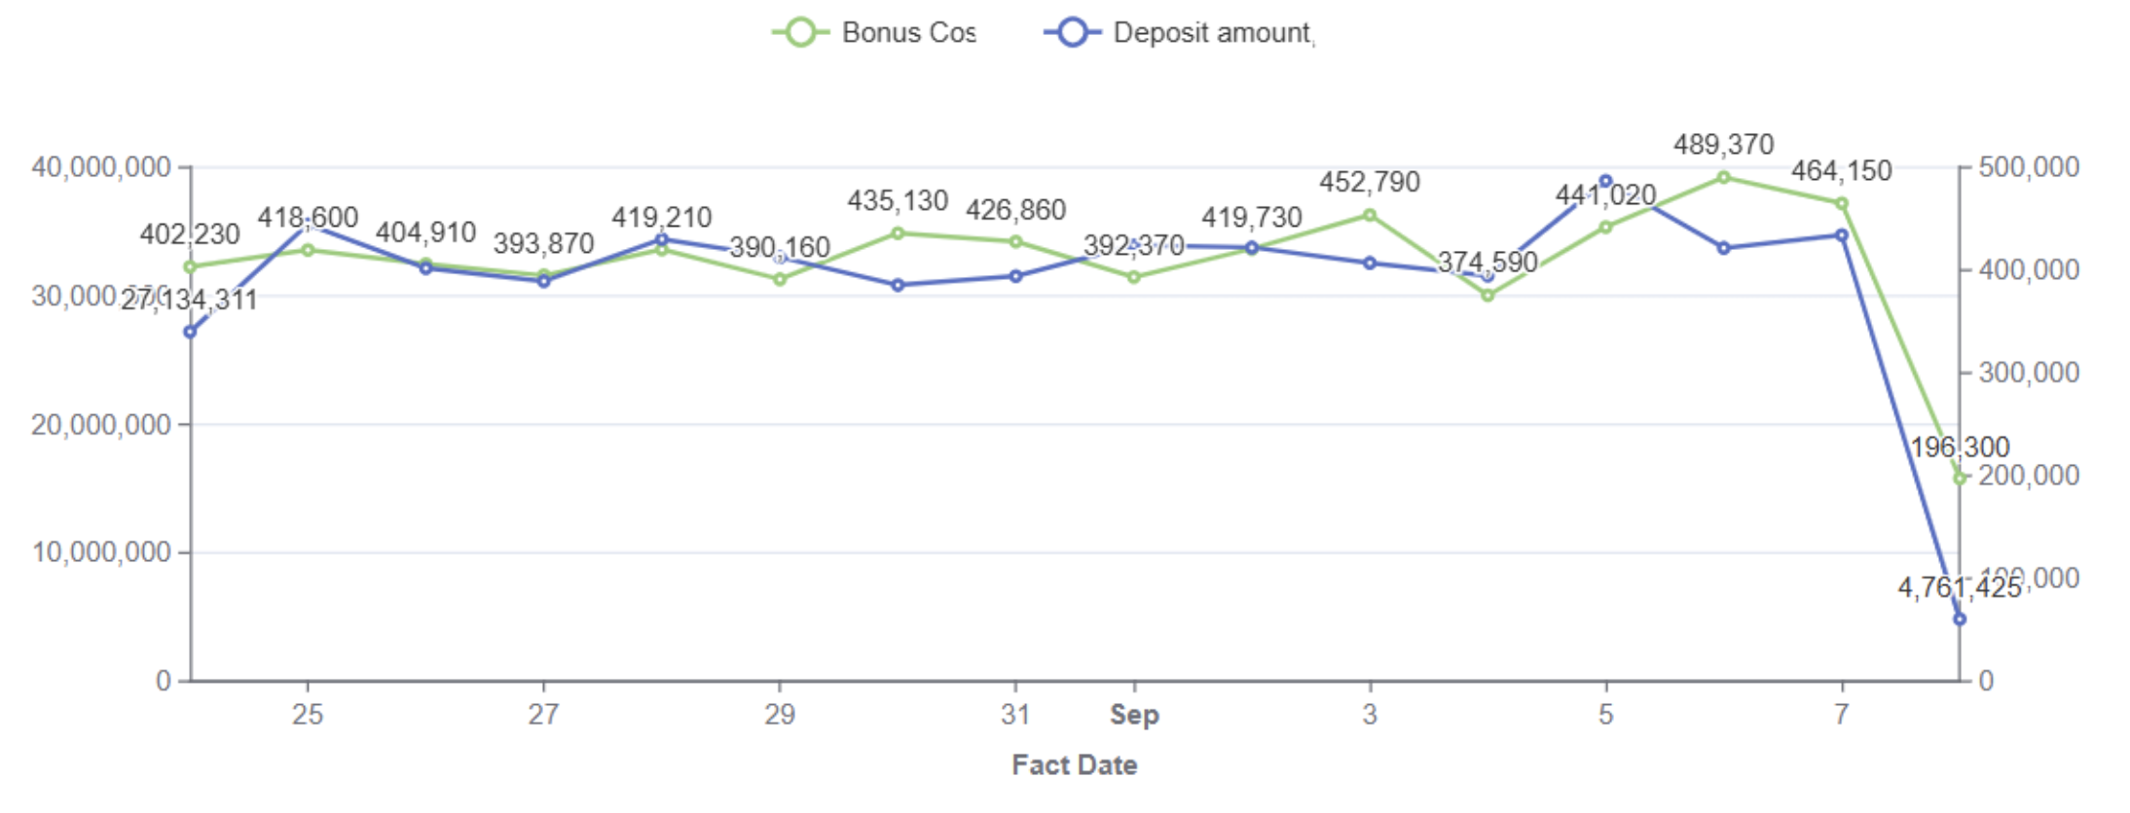The image size is (2130, 813).
Task: Click the green marker labeled 435,130
Action: point(898,233)
